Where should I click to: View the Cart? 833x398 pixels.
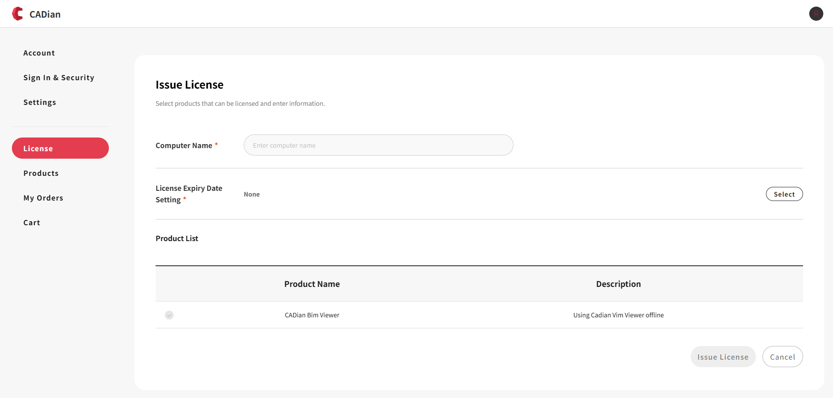coord(31,222)
